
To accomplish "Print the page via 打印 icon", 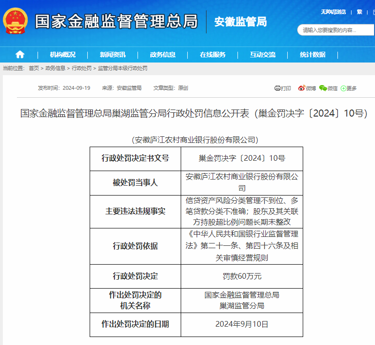I will point(283,88).
